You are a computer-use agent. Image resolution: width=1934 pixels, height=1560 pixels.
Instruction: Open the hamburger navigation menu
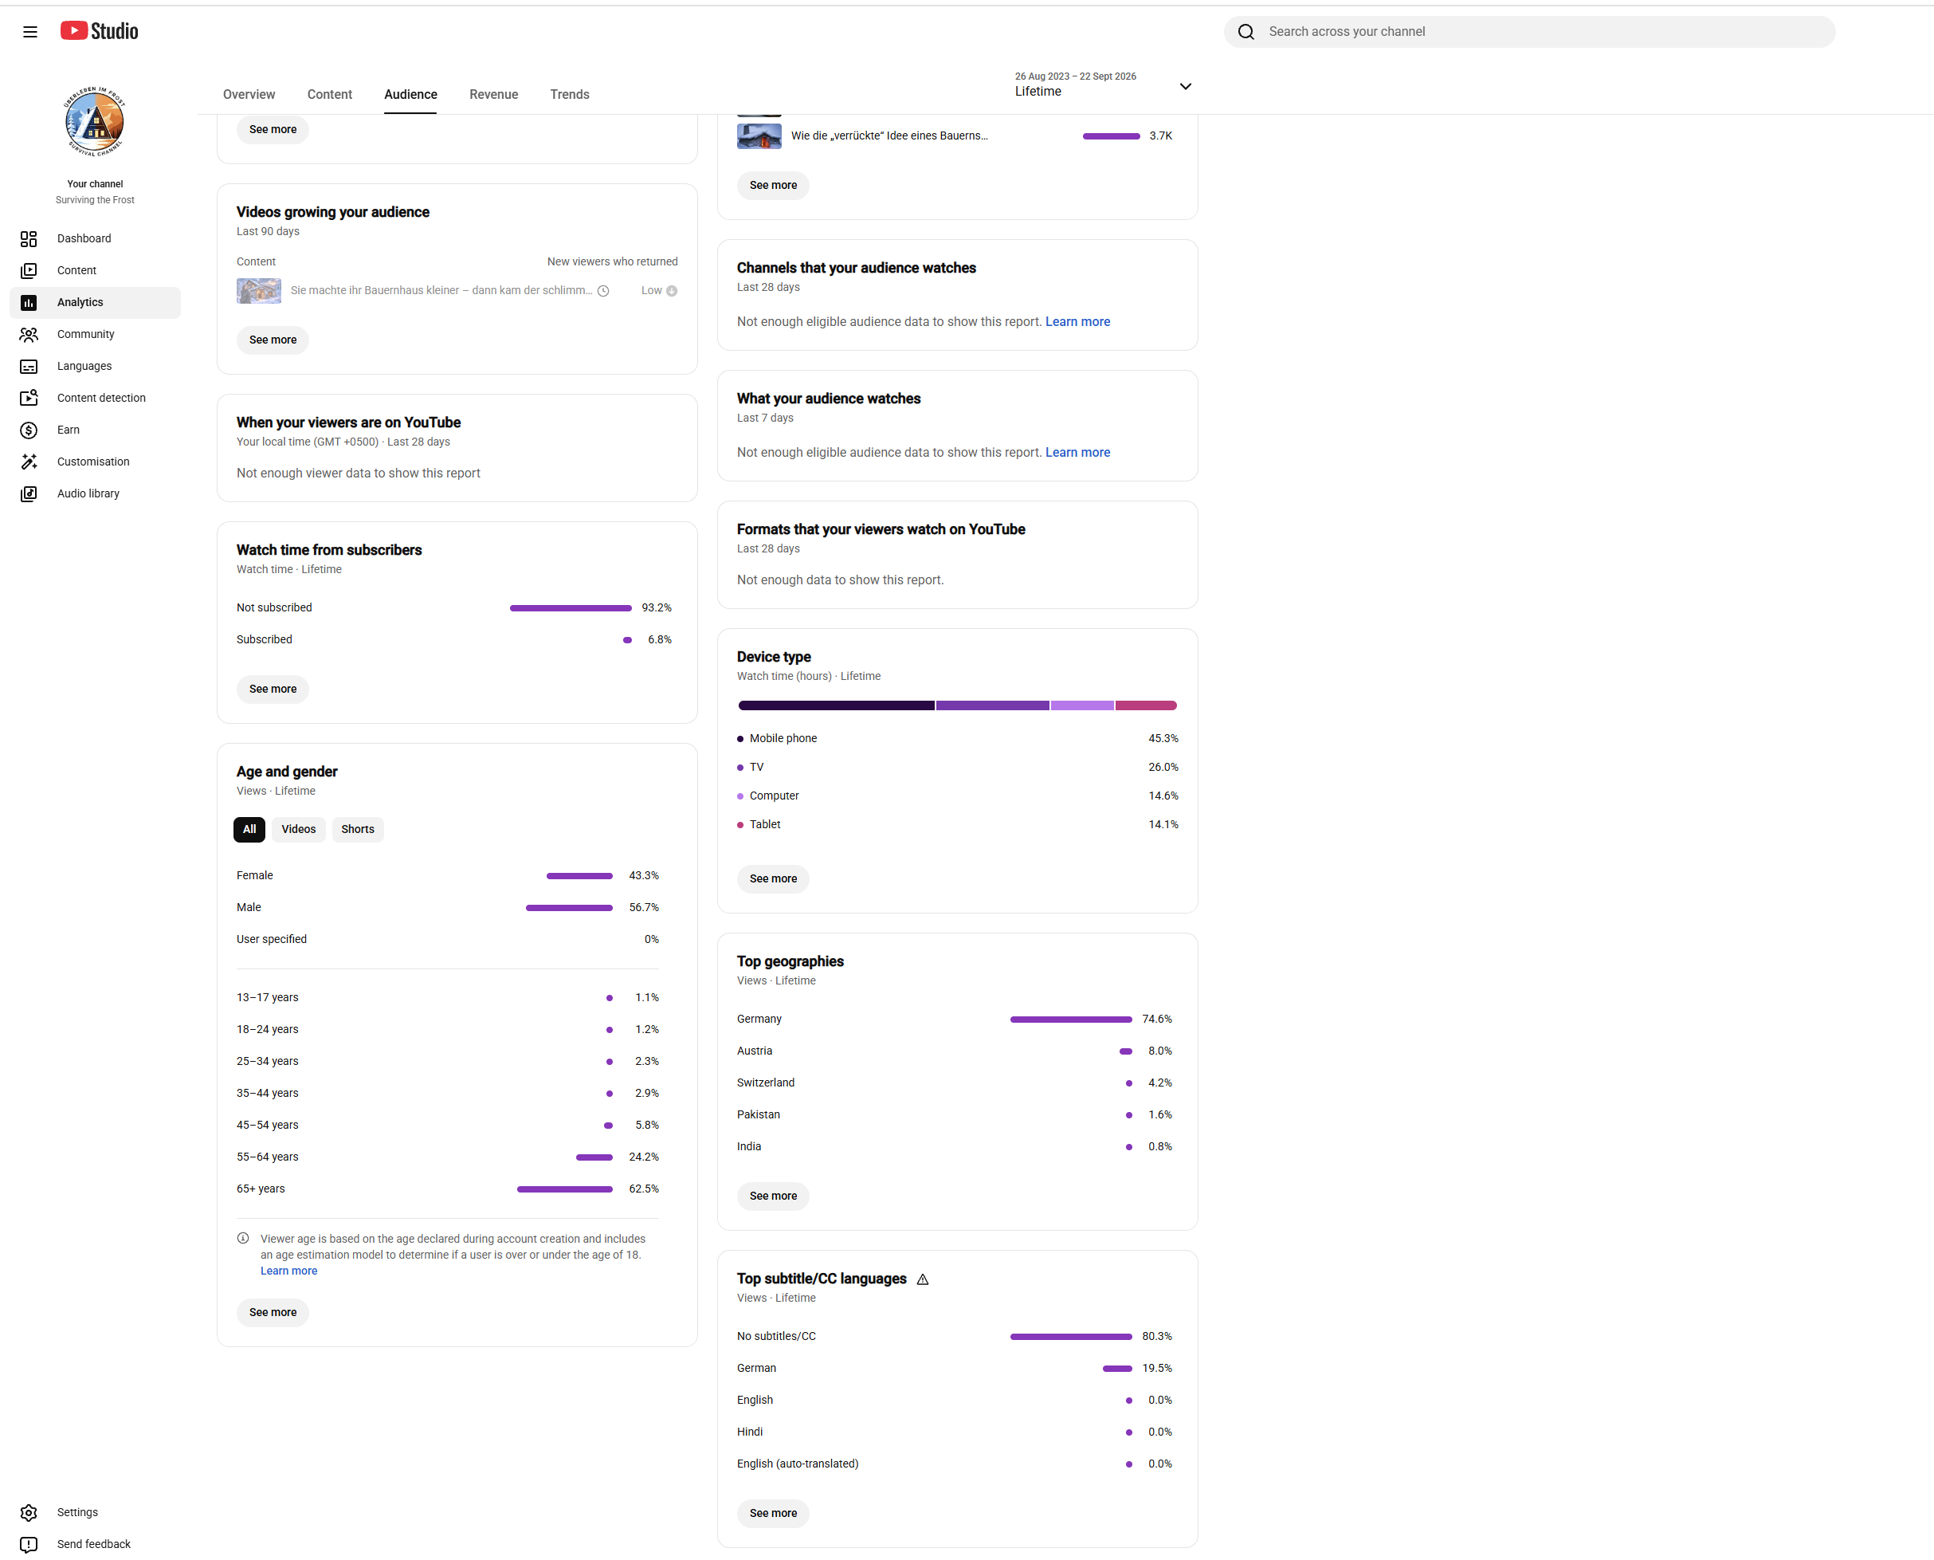[x=29, y=31]
